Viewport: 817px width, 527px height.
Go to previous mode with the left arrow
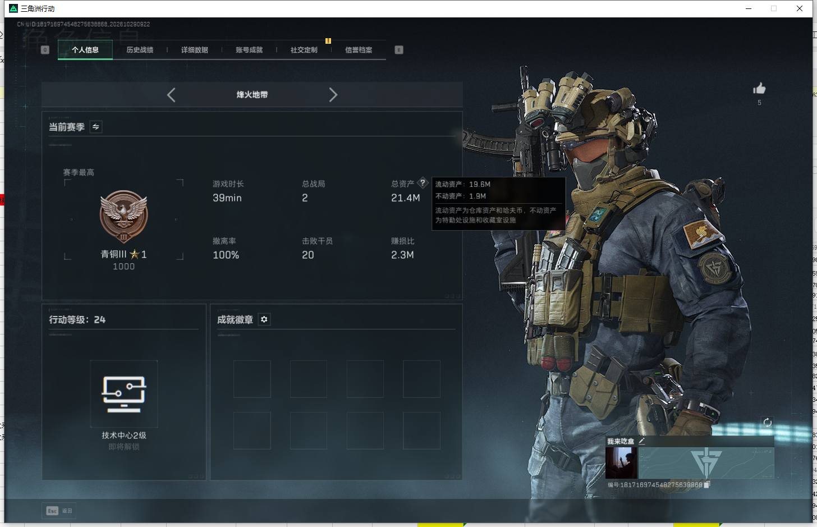click(x=171, y=95)
